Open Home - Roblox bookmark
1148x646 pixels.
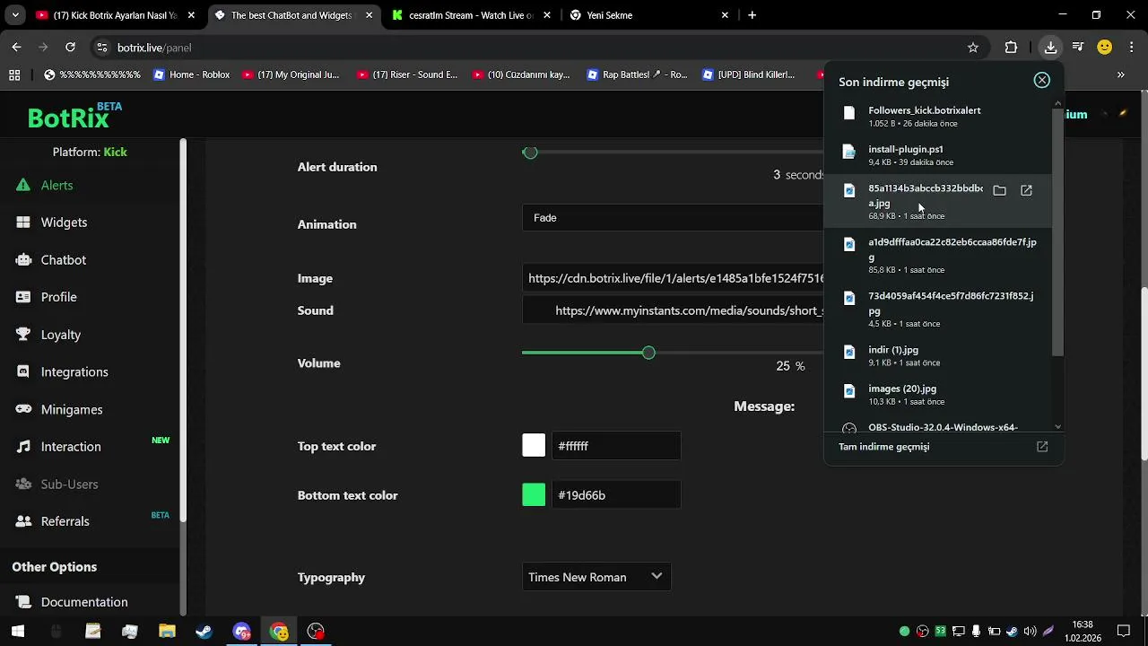click(x=192, y=75)
